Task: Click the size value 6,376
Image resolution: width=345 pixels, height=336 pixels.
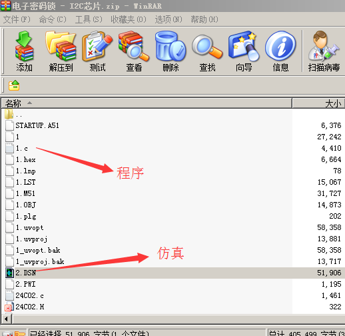Action: [331, 125]
